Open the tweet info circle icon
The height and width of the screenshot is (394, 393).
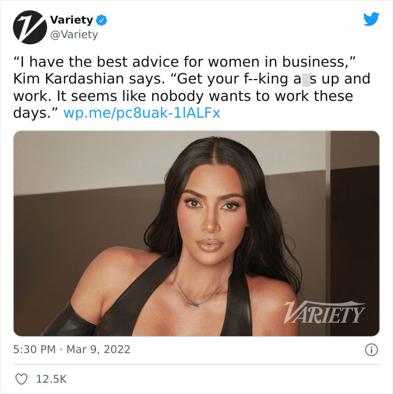[x=371, y=350]
